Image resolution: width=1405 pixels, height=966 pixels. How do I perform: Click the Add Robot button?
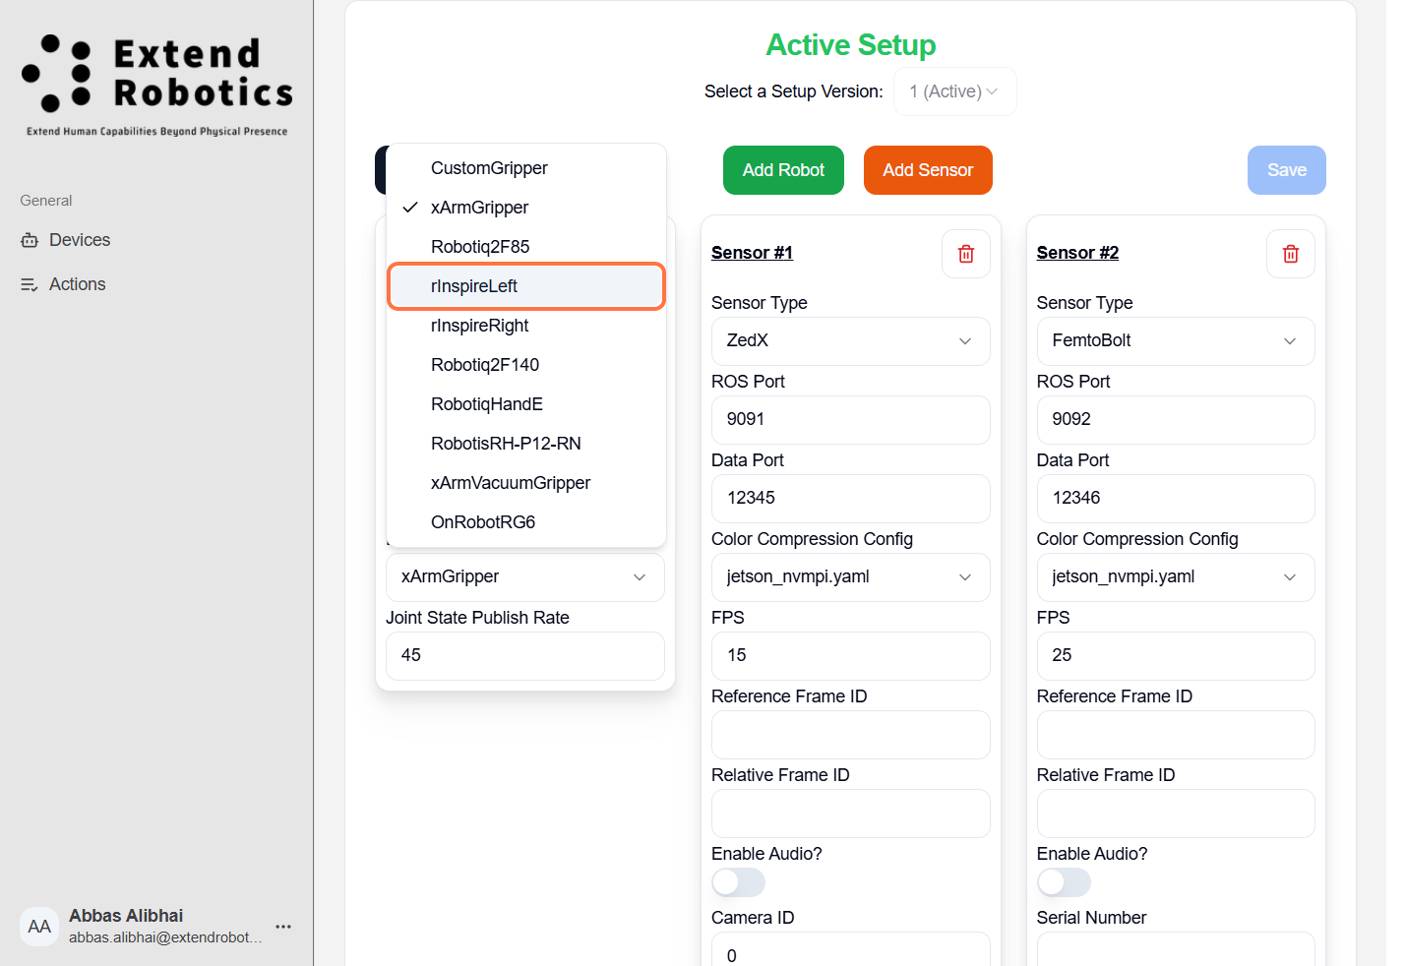pyautogui.click(x=783, y=170)
